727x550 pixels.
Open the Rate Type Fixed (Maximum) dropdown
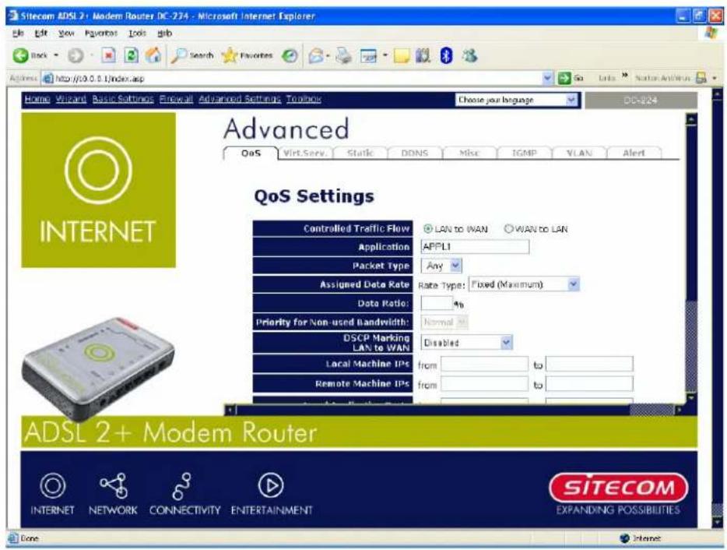(x=524, y=284)
